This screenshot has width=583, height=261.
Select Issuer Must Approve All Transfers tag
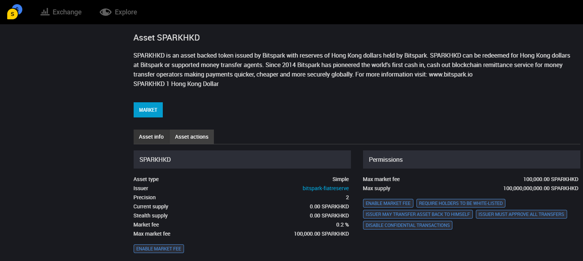coord(521,214)
